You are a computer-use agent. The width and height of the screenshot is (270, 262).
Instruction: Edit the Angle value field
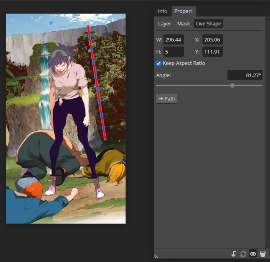pos(245,75)
